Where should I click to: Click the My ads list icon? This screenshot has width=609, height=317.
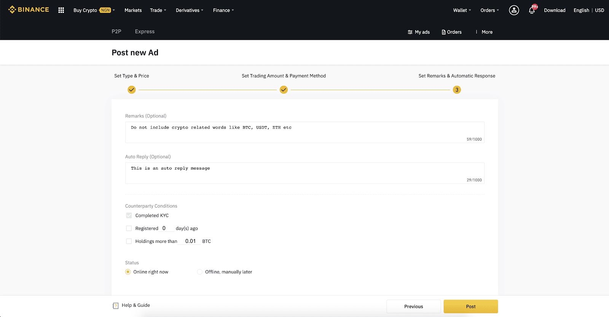pos(410,32)
